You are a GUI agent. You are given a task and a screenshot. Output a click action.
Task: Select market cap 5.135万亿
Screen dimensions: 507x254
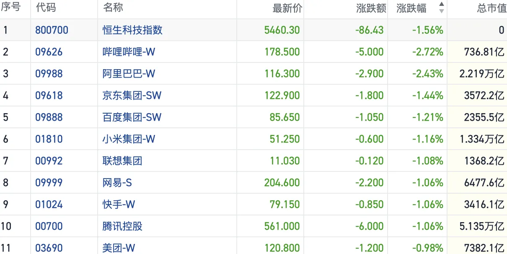tap(482, 226)
